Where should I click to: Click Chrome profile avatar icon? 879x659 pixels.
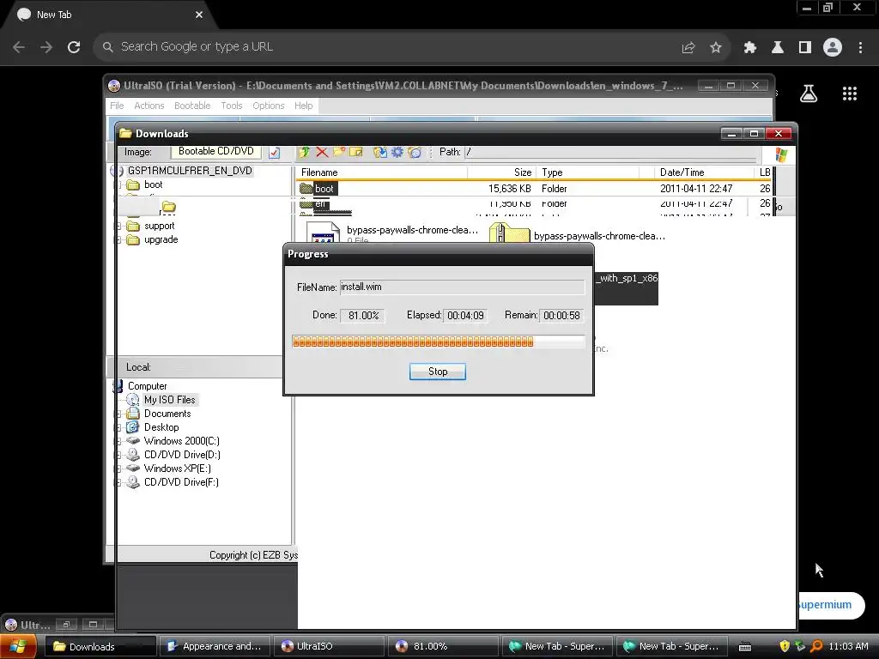click(833, 47)
